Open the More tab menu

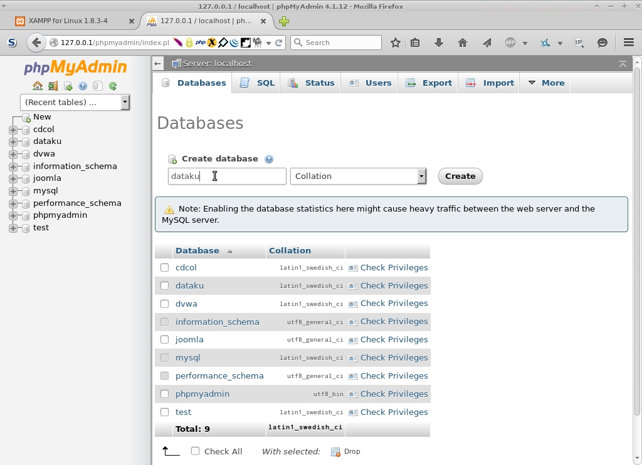[546, 83]
